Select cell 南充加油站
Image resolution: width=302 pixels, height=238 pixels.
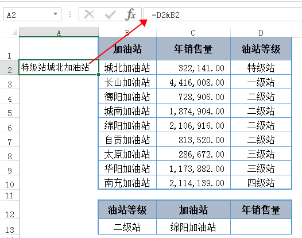127,182
